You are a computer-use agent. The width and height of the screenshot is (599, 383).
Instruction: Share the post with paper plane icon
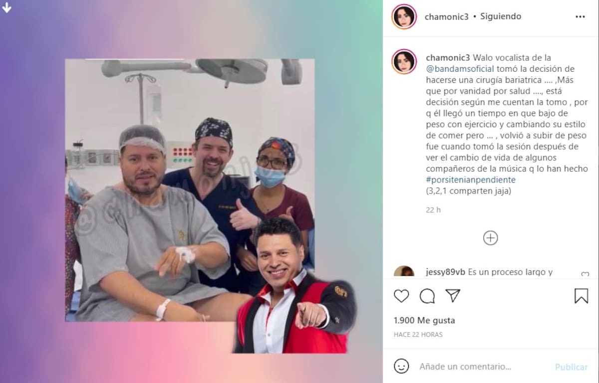pos(453,296)
